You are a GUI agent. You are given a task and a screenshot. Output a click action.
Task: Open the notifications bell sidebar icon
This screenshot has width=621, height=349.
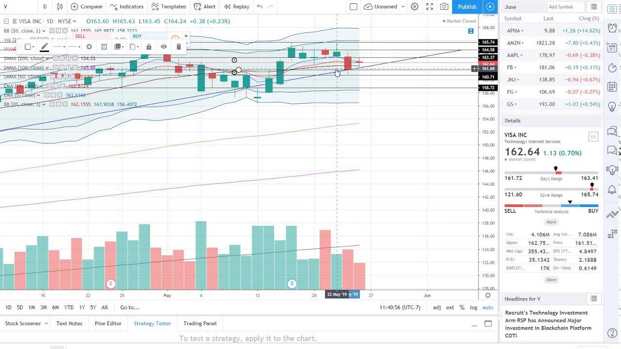click(612, 190)
